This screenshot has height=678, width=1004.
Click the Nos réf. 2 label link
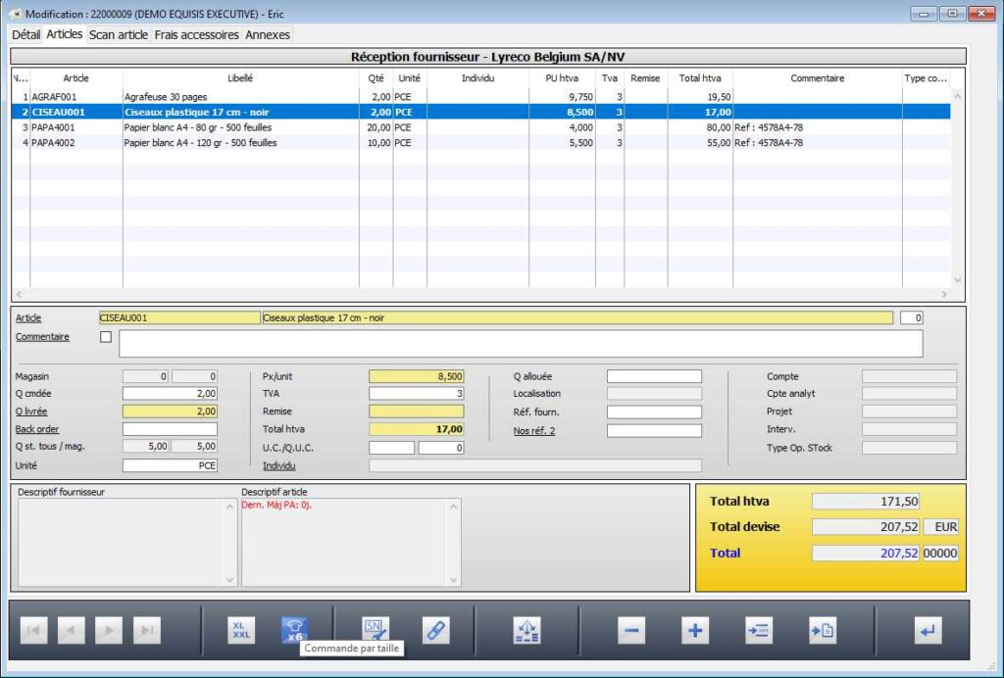coord(534,430)
